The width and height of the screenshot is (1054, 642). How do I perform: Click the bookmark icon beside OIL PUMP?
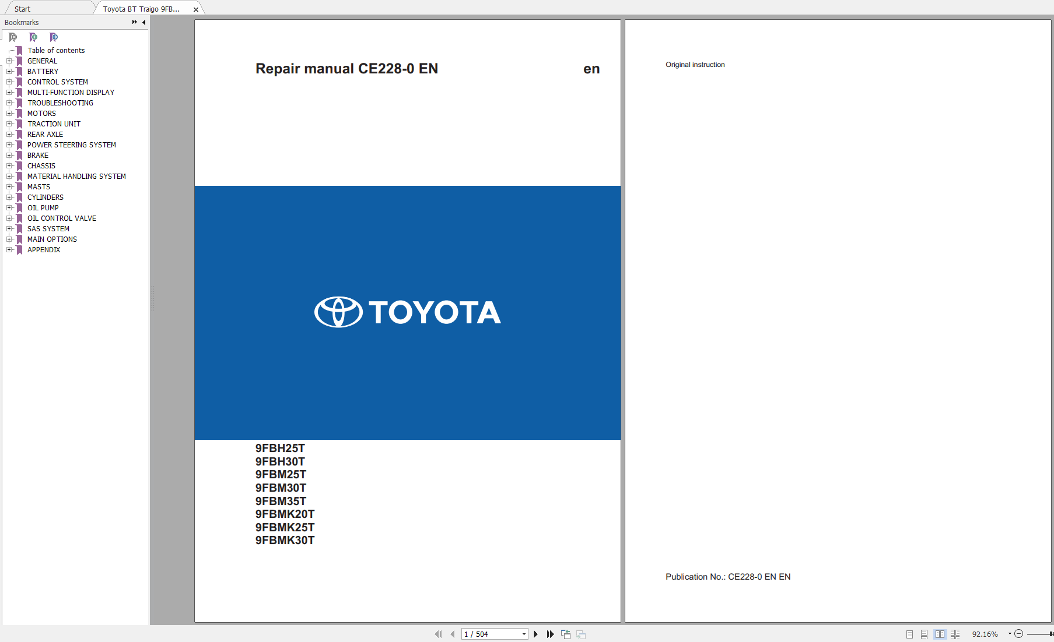point(19,208)
